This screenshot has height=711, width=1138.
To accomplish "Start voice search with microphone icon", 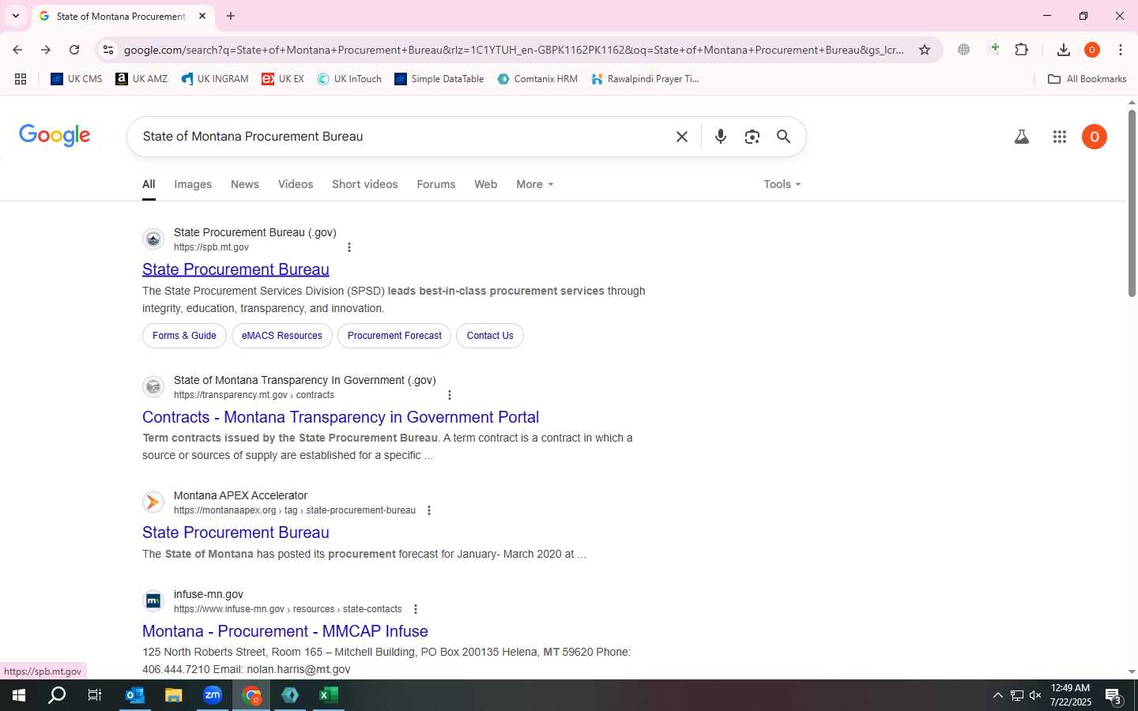I will (x=721, y=137).
